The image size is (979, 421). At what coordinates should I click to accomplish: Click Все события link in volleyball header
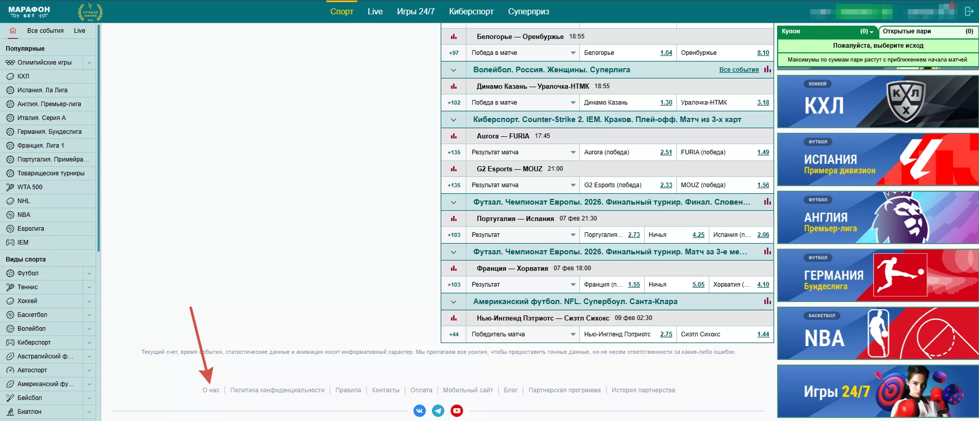[x=739, y=70]
